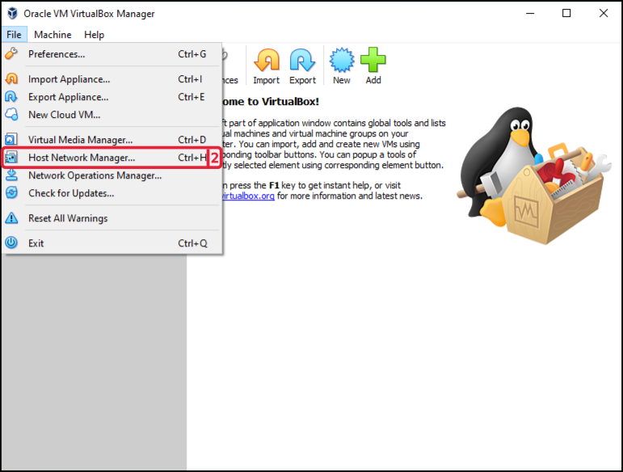The width and height of the screenshot is (623, 472).
Task: Click the Tux penguin toolbox illustration
Action: click(534, 175)
